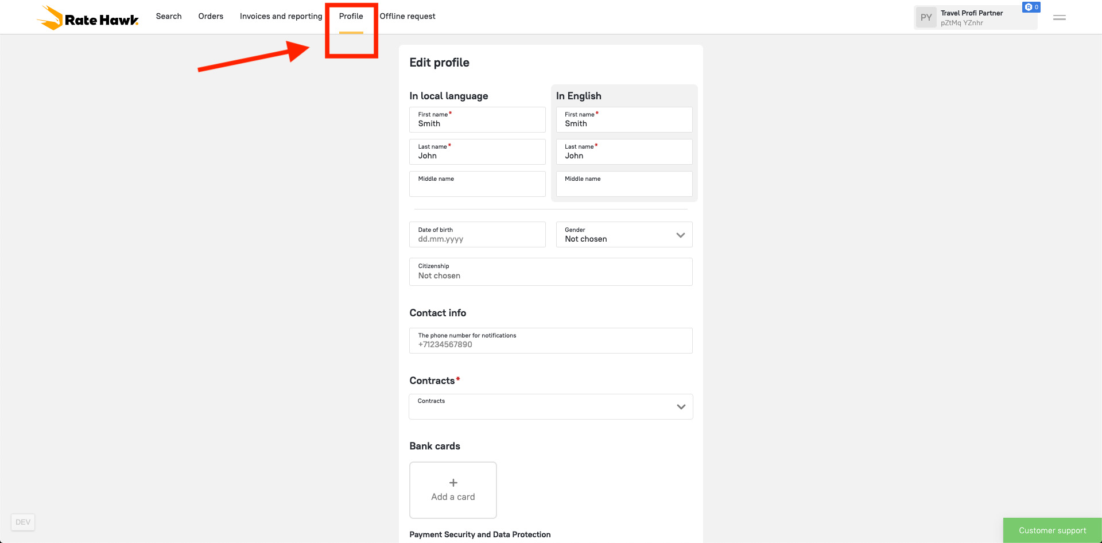Click the RateHawk logo

88,18
